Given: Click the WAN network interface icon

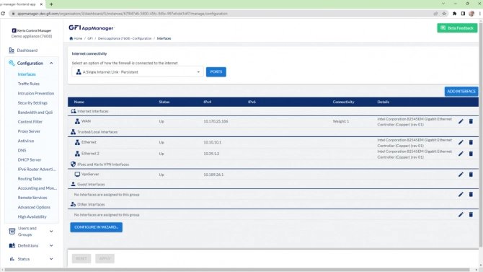Looking at the screenshot, I should tap(77, 121).
